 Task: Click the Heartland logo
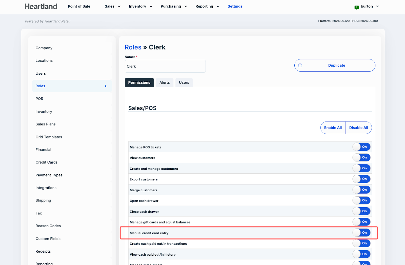click(x=41, y=6)
